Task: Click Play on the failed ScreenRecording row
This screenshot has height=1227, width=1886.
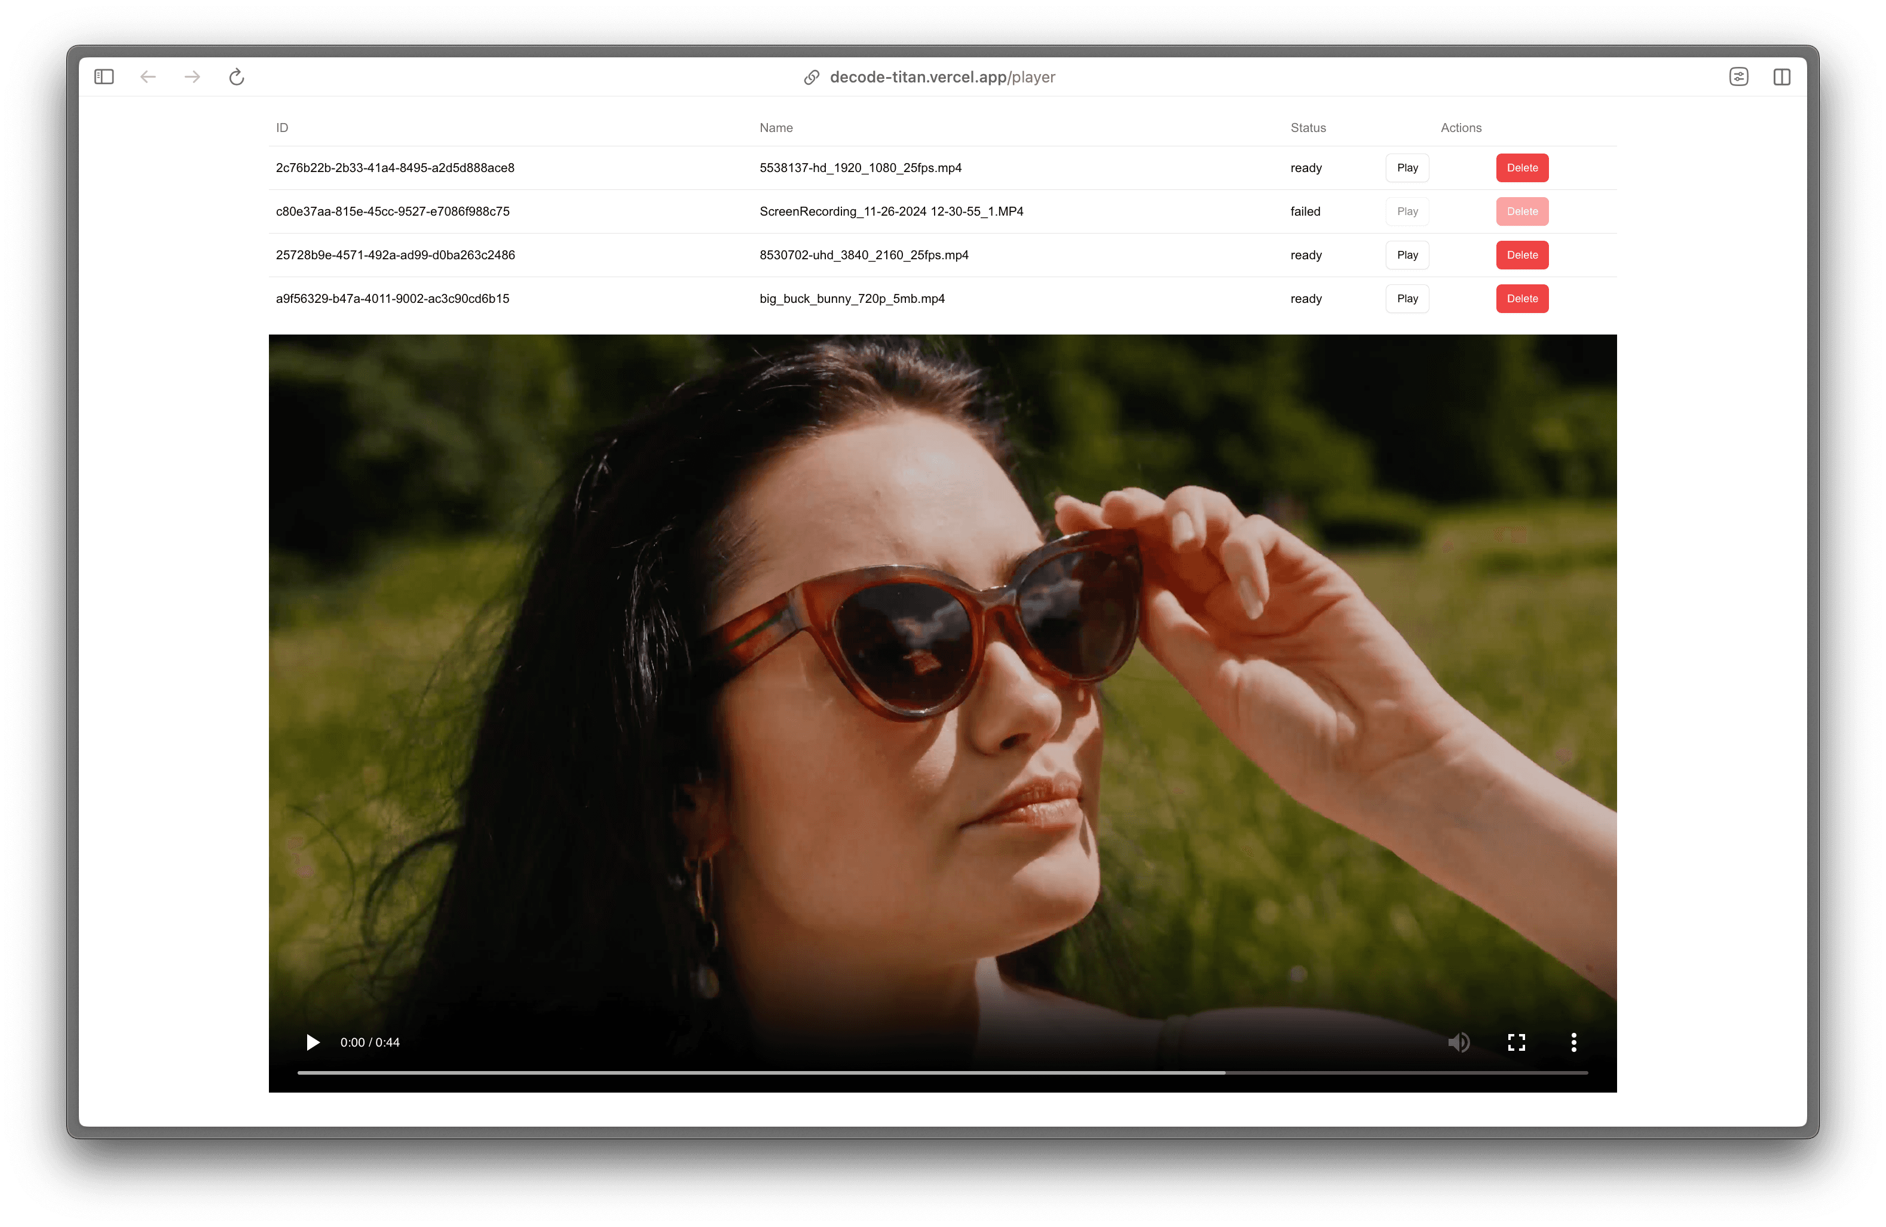Action: click(x=1407, y=211)
